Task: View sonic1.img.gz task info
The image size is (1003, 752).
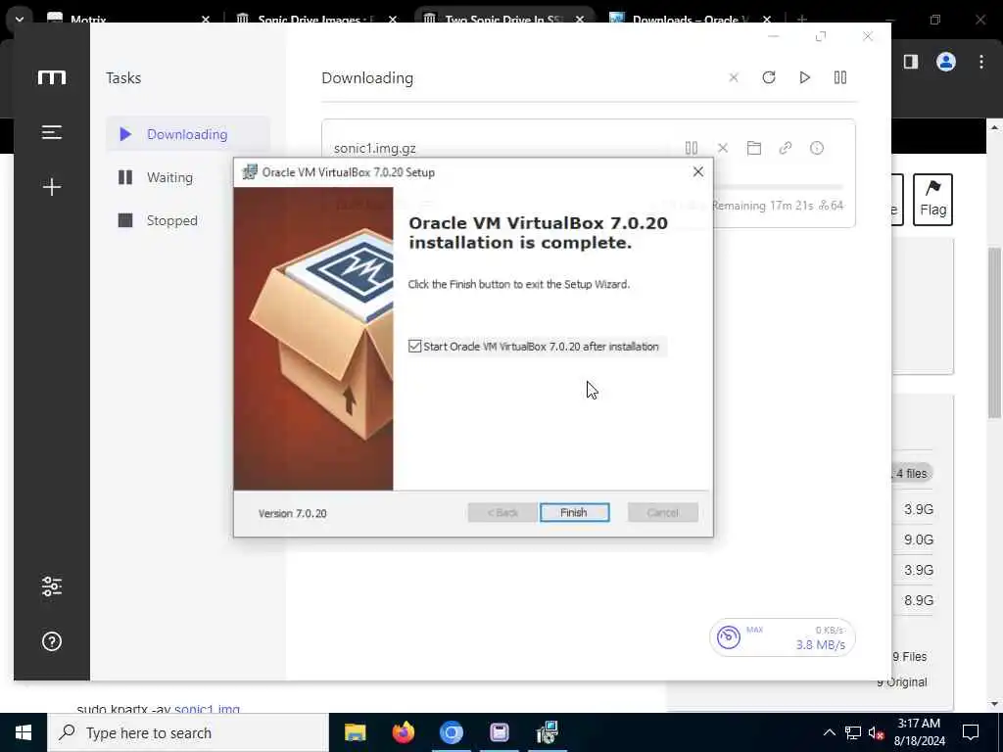Action: 817,149
